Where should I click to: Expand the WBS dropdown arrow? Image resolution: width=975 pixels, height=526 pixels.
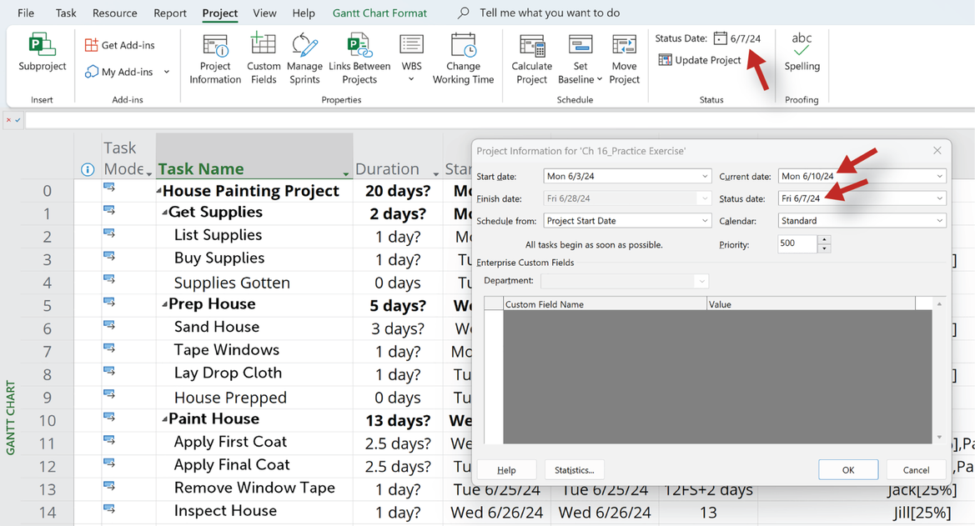411,79
